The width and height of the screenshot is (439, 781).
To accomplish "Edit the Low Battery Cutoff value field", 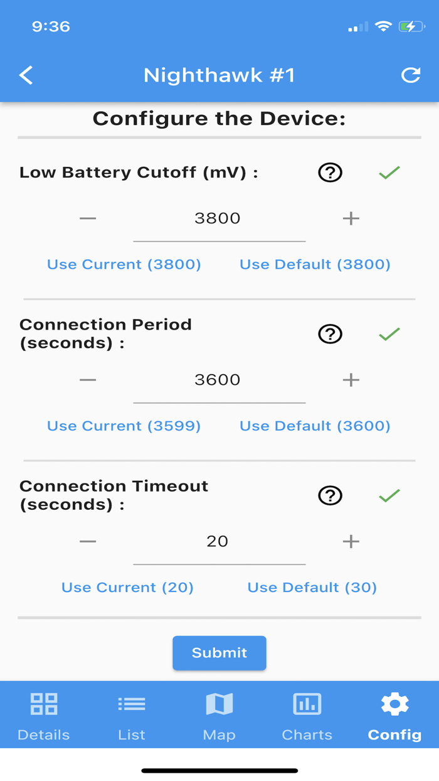I will point(218,219).
